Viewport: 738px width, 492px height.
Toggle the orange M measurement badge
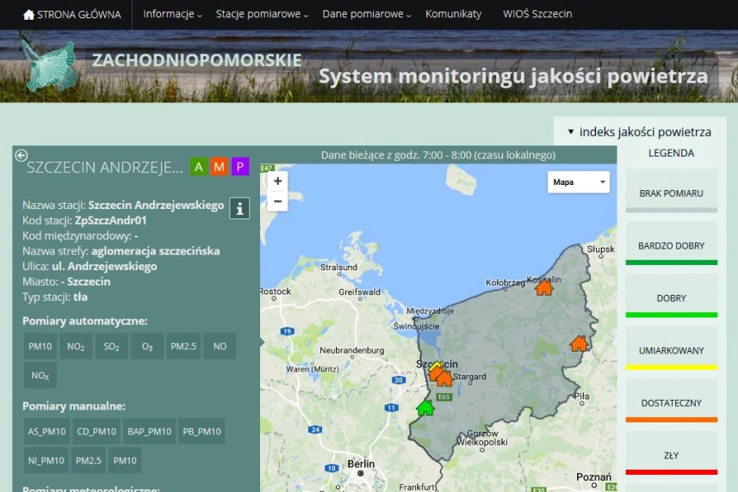219,167
